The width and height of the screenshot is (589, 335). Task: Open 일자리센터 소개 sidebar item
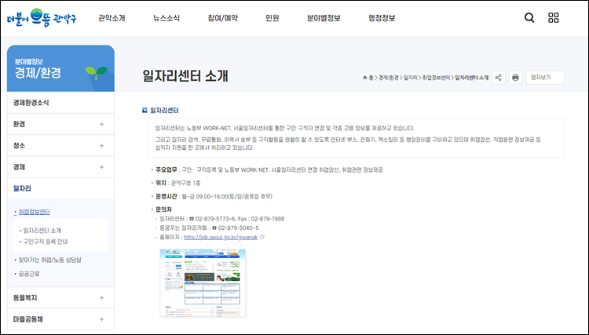tap(42, 231)
